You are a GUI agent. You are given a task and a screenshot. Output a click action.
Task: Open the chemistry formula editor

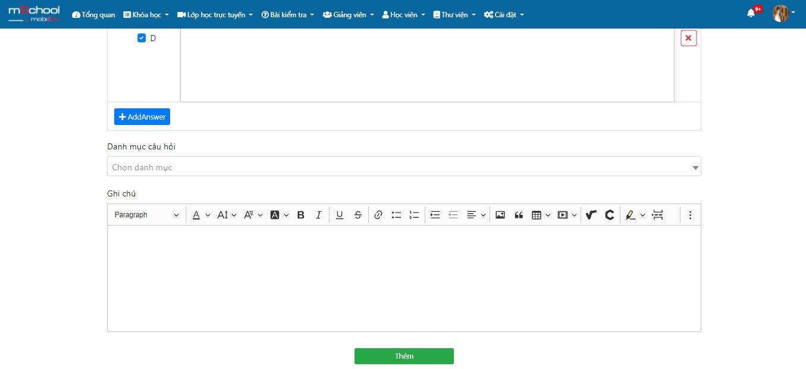click(609, 215)
